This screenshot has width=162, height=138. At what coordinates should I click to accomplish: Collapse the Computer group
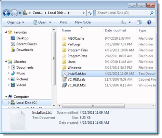point(6,97)
